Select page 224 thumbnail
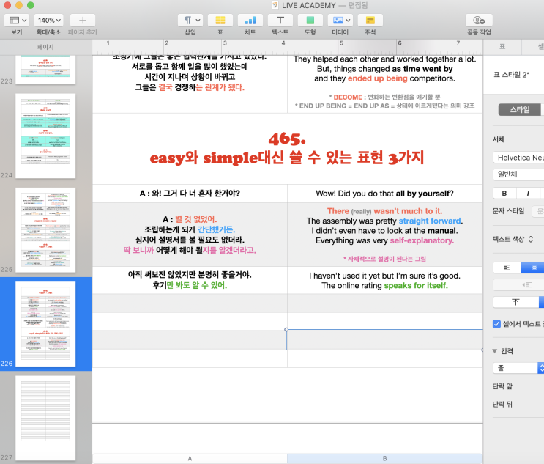Image resolution: width=544 pixels, height=464 pixels. [x=45, y=136]
